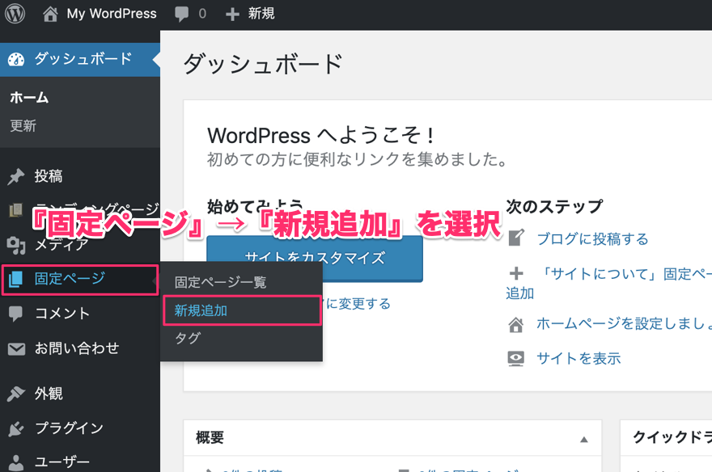
Task: Click the 外観 paintbrush icon
Action: [15, 394]
